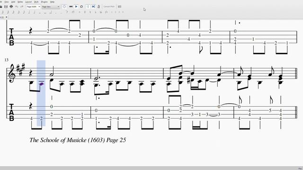Select the treble clef on the lower system
Screen dimensions: 303x170
coord(12,74)
